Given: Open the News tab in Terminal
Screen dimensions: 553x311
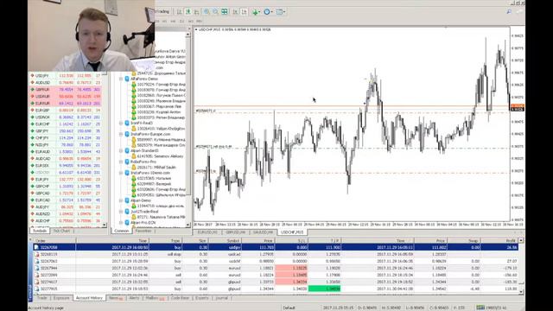Looking at the screenshot, I should 115,298.
